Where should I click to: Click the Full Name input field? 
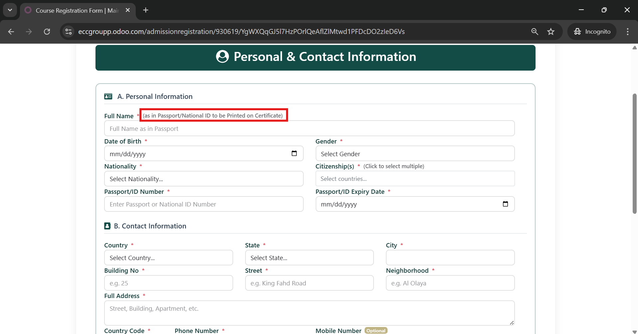(309, 129)
